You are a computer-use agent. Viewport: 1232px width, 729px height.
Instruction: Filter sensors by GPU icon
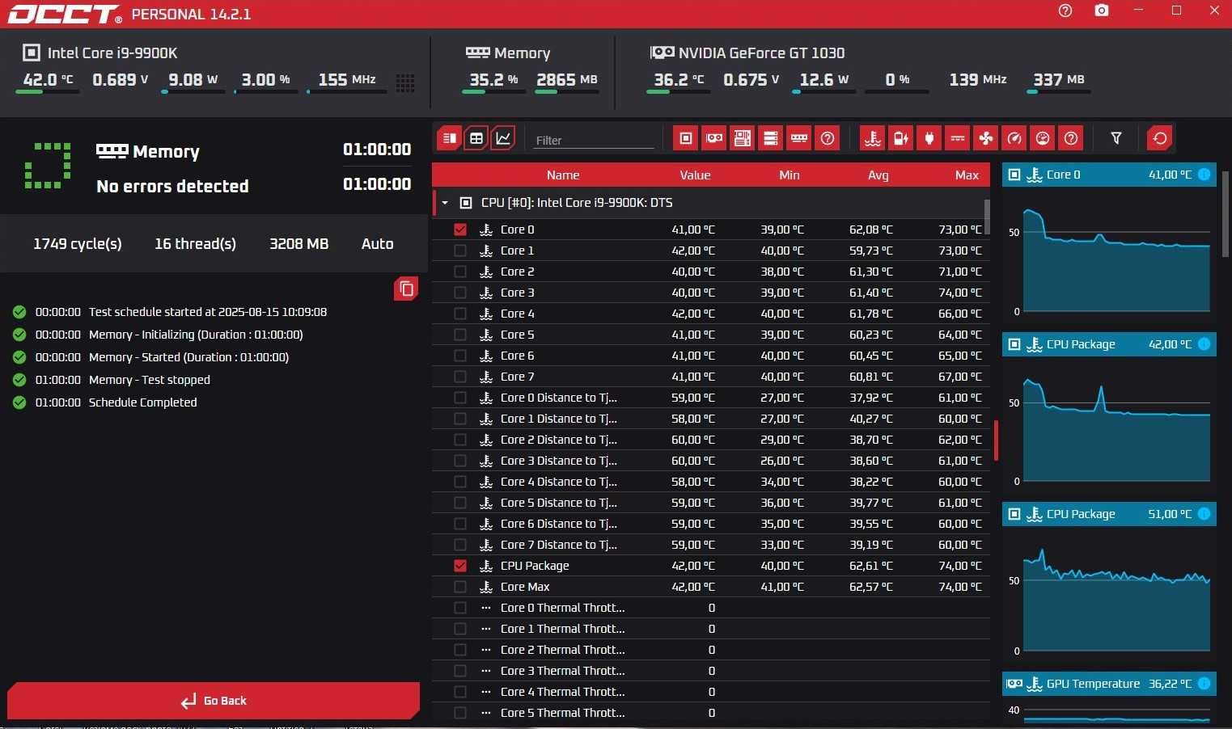coord(714,138)
